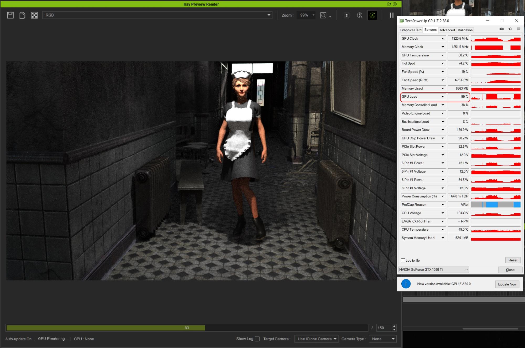Image resolution: width=525 pixels, height=348 pixels.
Task: Open the GPU Load sensor dropdown arrow
Action: point(443,96)
